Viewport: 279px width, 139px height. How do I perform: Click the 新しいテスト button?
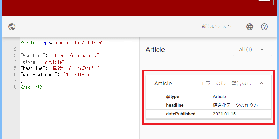point(216,27)
